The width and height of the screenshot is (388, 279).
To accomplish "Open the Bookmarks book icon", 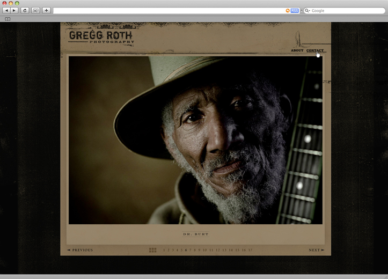I will [x=8, y=19].
